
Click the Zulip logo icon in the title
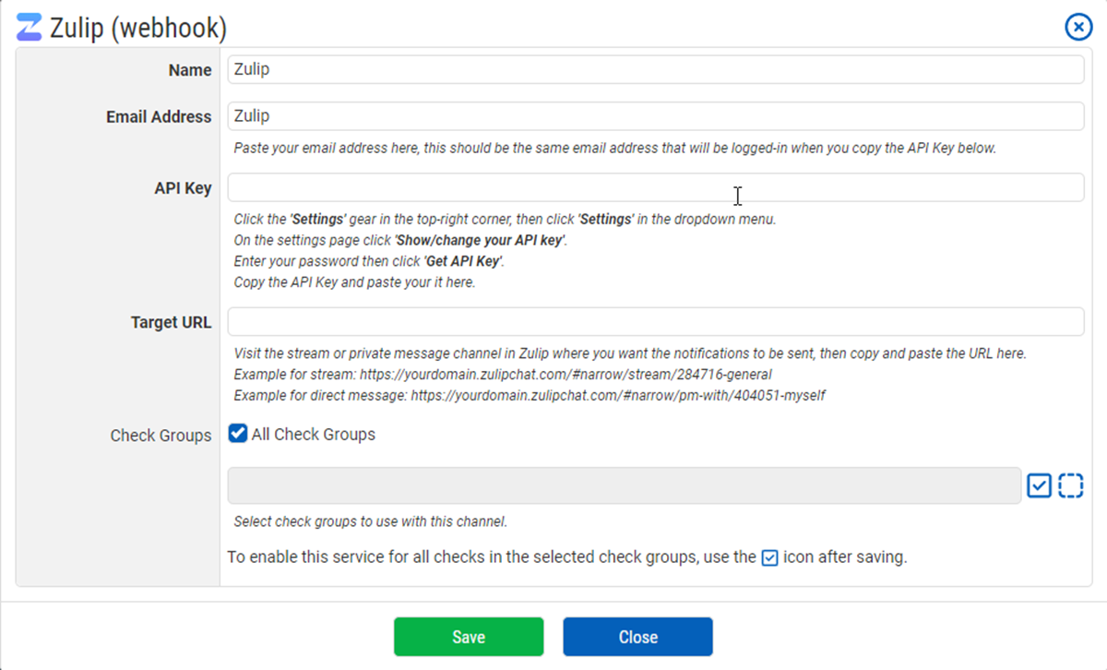pyautogui.click(x=29, y=28)
